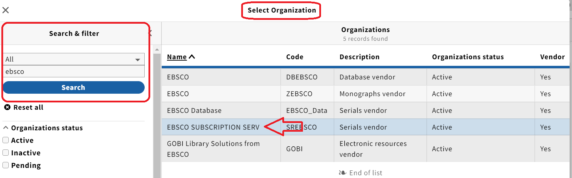Select EBSCO SUBSCRIPTION SERV organization
The image size is (572, 178).
tap(365, 127)
